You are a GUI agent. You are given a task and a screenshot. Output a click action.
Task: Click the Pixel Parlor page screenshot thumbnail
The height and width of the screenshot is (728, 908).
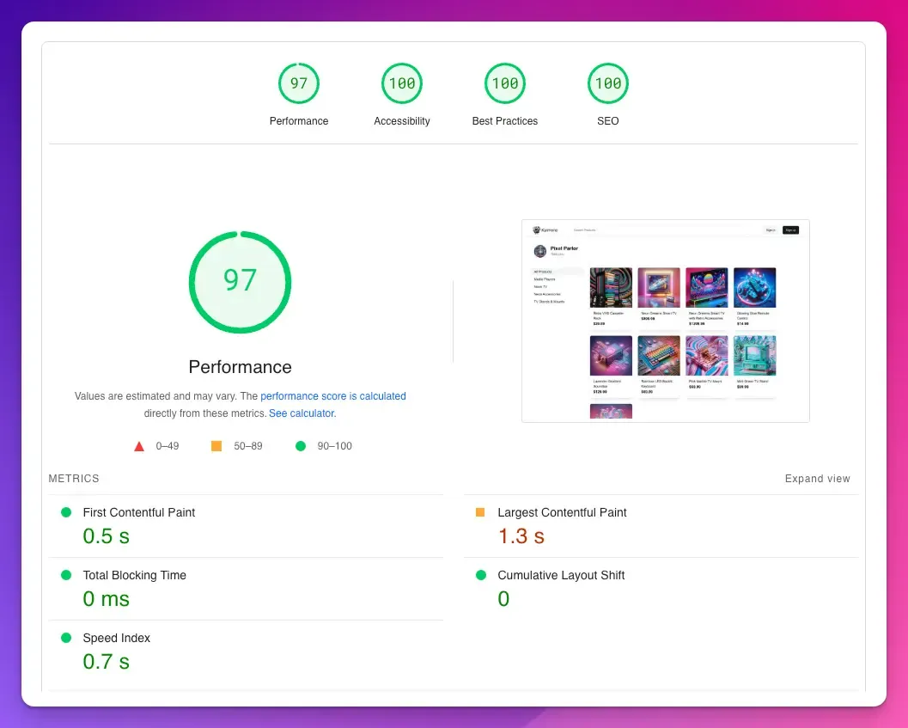point(664,320)
